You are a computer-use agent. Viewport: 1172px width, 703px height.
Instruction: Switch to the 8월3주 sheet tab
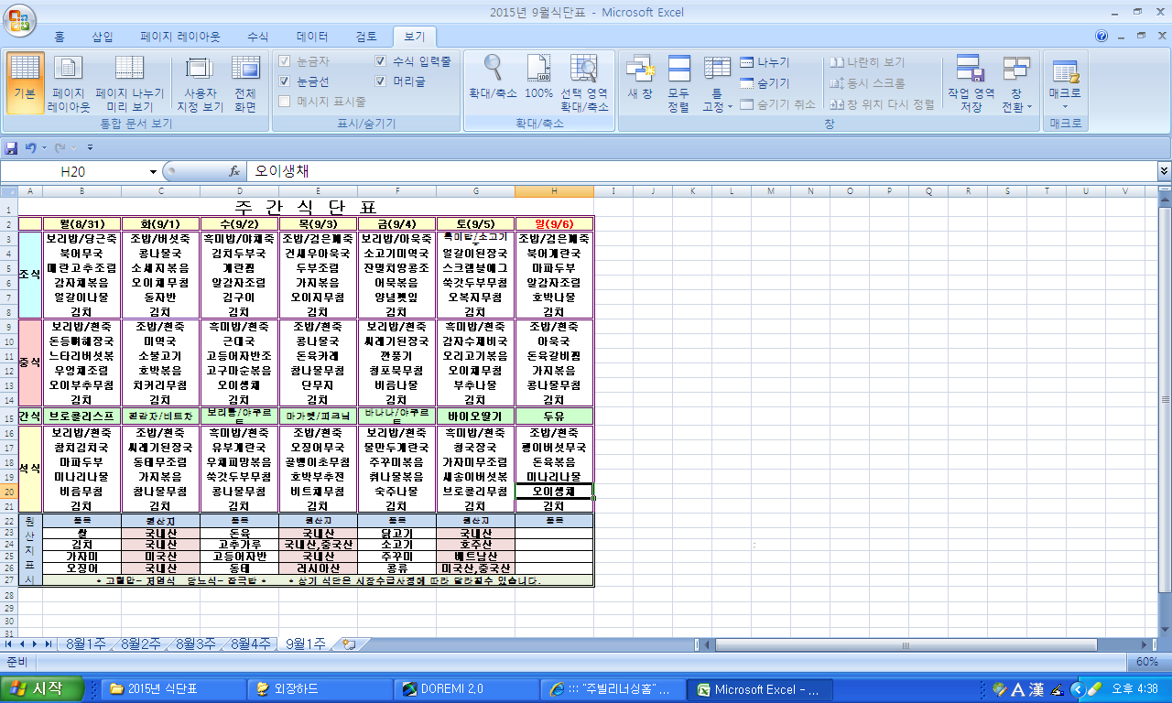tap(196, 644)
